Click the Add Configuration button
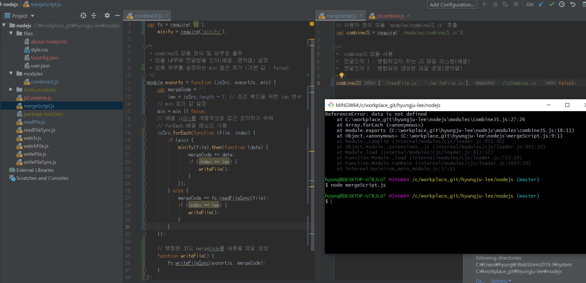Viewport: 586px width, 283px height. (451, 4)
